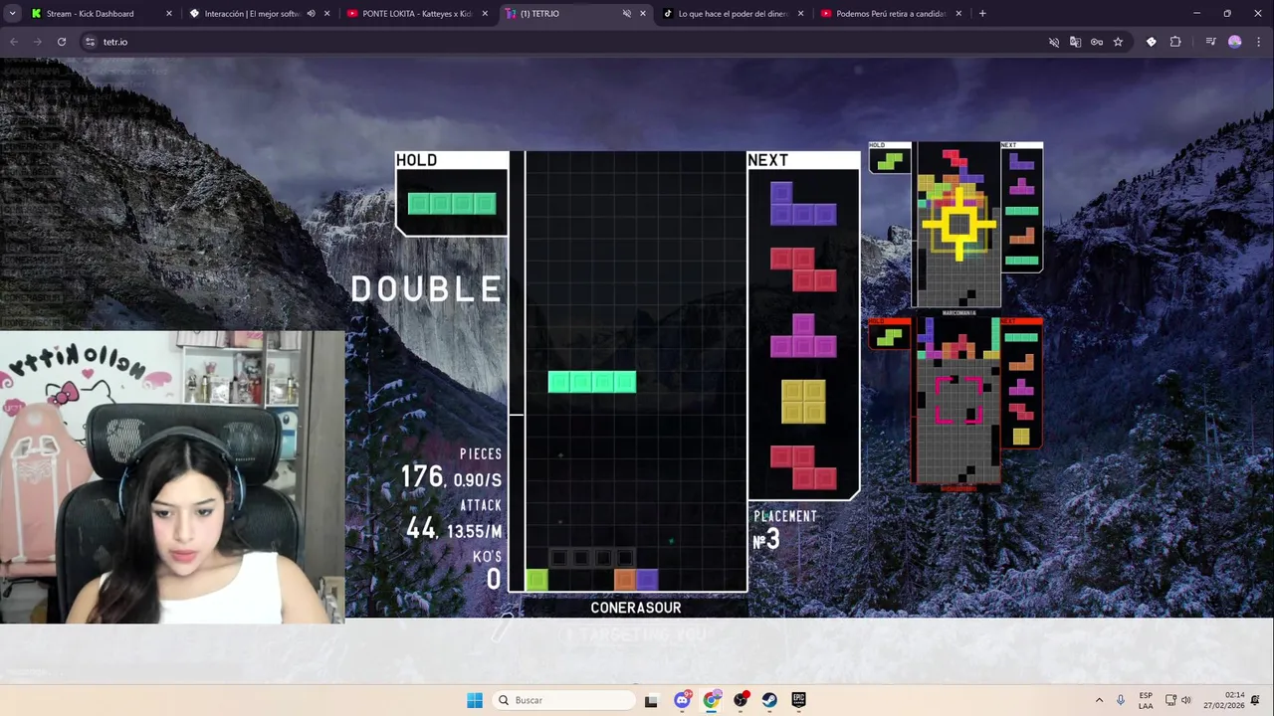
Task: Open Steam from the taskbar
Action: click(769, 700)
